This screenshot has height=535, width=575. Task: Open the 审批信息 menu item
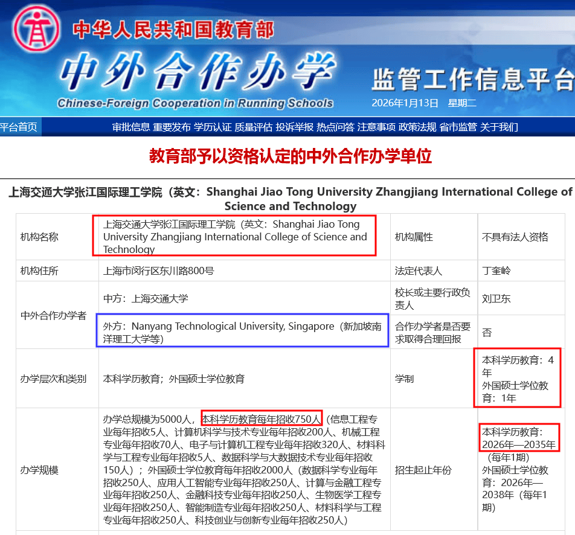click(x=130, y=127)
